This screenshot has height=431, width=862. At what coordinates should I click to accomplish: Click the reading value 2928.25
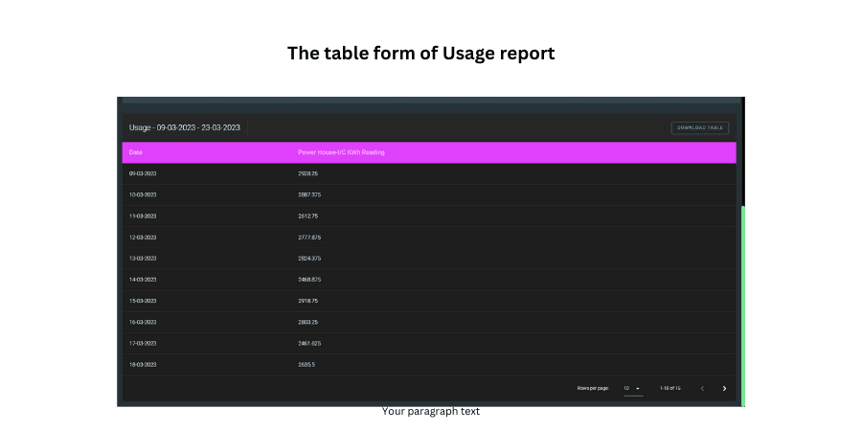point(307,173)
